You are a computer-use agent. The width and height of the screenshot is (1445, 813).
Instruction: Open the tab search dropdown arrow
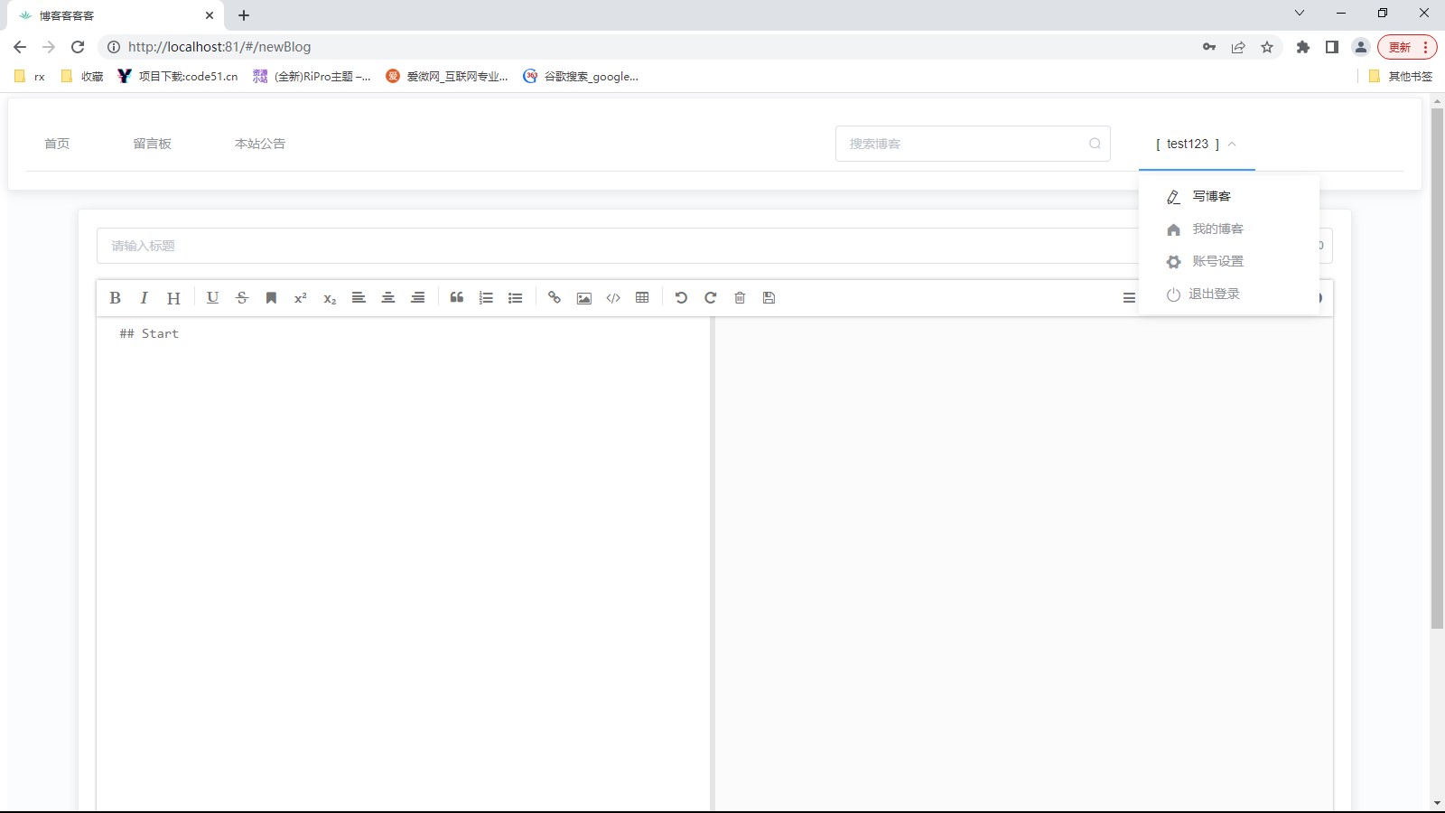[x=1299, y=13]
